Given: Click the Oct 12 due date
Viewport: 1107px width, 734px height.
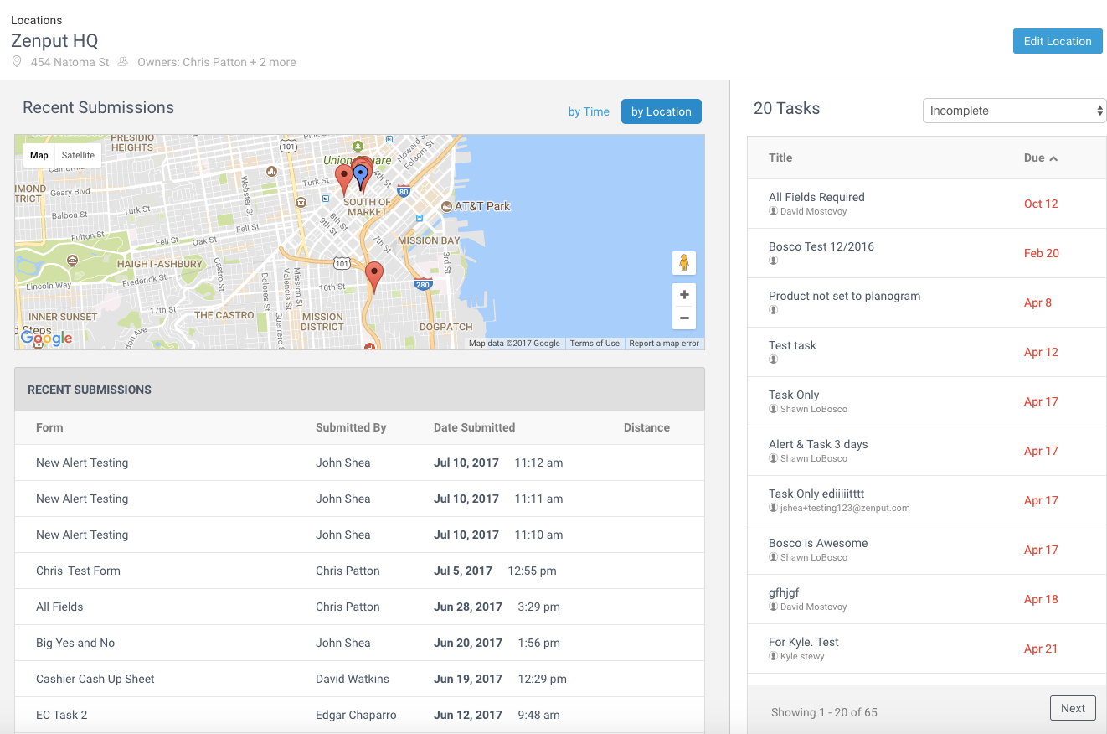Looking at the screenshot, I should [1041, 204].
